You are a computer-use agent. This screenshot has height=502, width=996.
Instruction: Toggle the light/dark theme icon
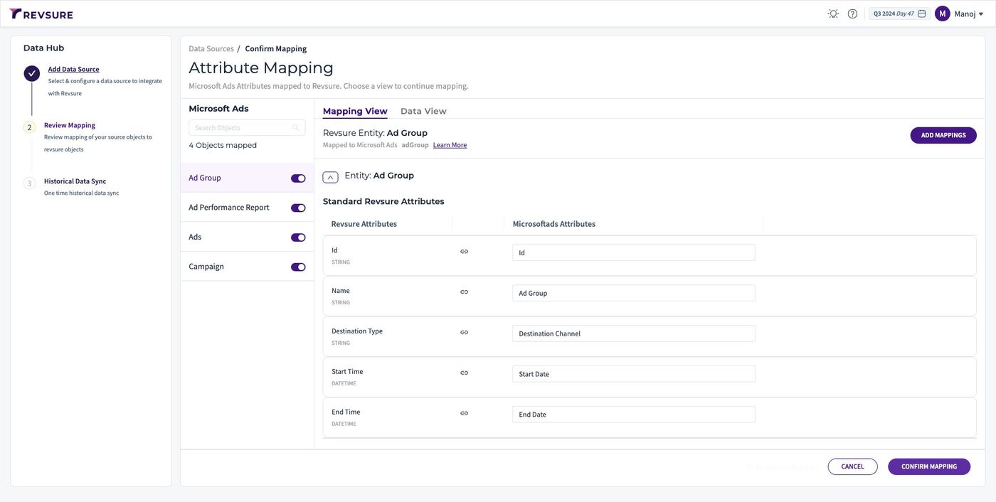(833, 14)
